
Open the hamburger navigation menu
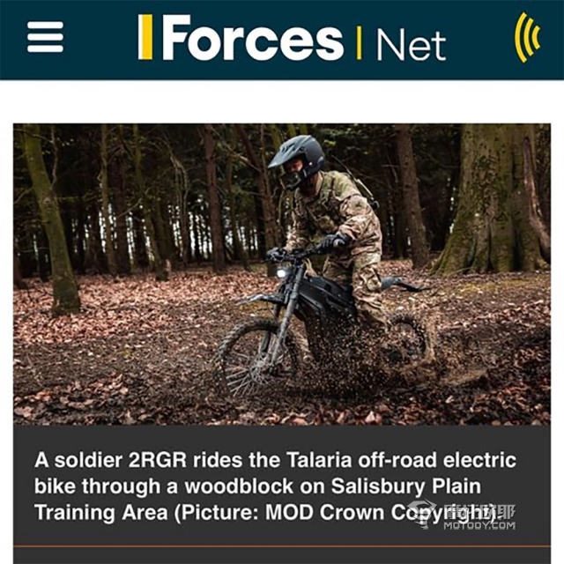45,37
